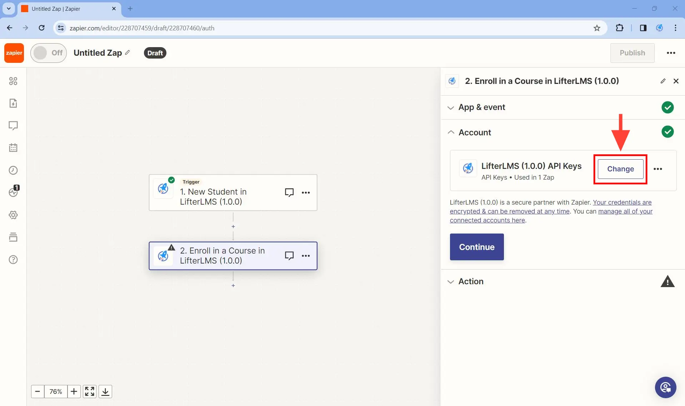Zoom in the canvas with plus button
685x406 pixels.
74,391
